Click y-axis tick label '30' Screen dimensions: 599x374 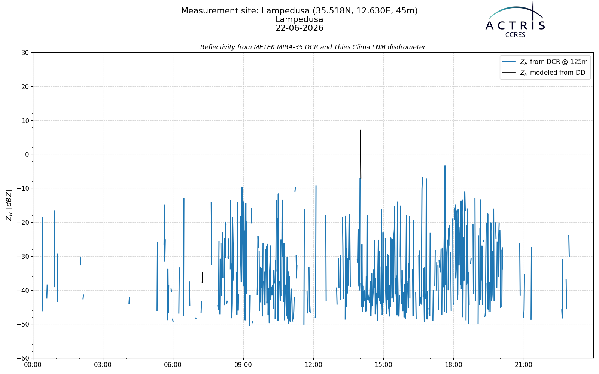click(25, 53)
